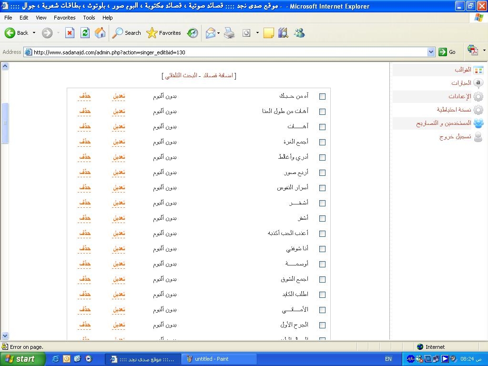Select the checkbox next to الجرح الأول
The image size is (488, 366).
[322, 325]
